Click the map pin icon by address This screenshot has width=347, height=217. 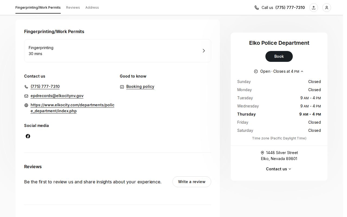(262, 153)
